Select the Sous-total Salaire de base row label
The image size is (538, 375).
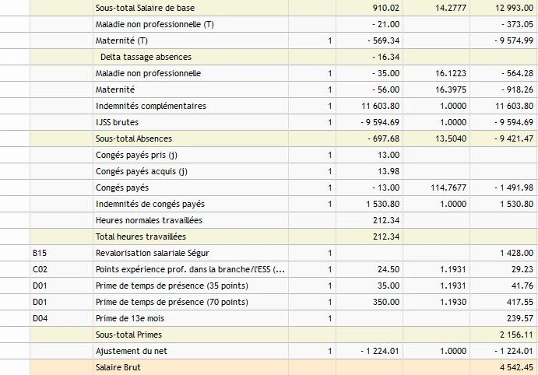145,8
